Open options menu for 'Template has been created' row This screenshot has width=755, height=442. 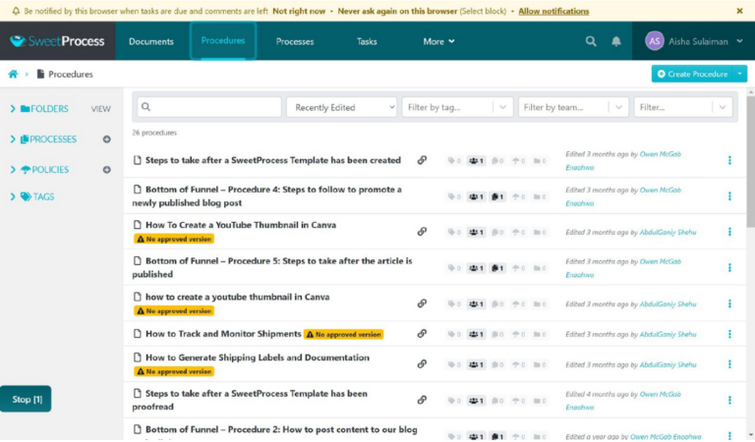tap(729, 160)
